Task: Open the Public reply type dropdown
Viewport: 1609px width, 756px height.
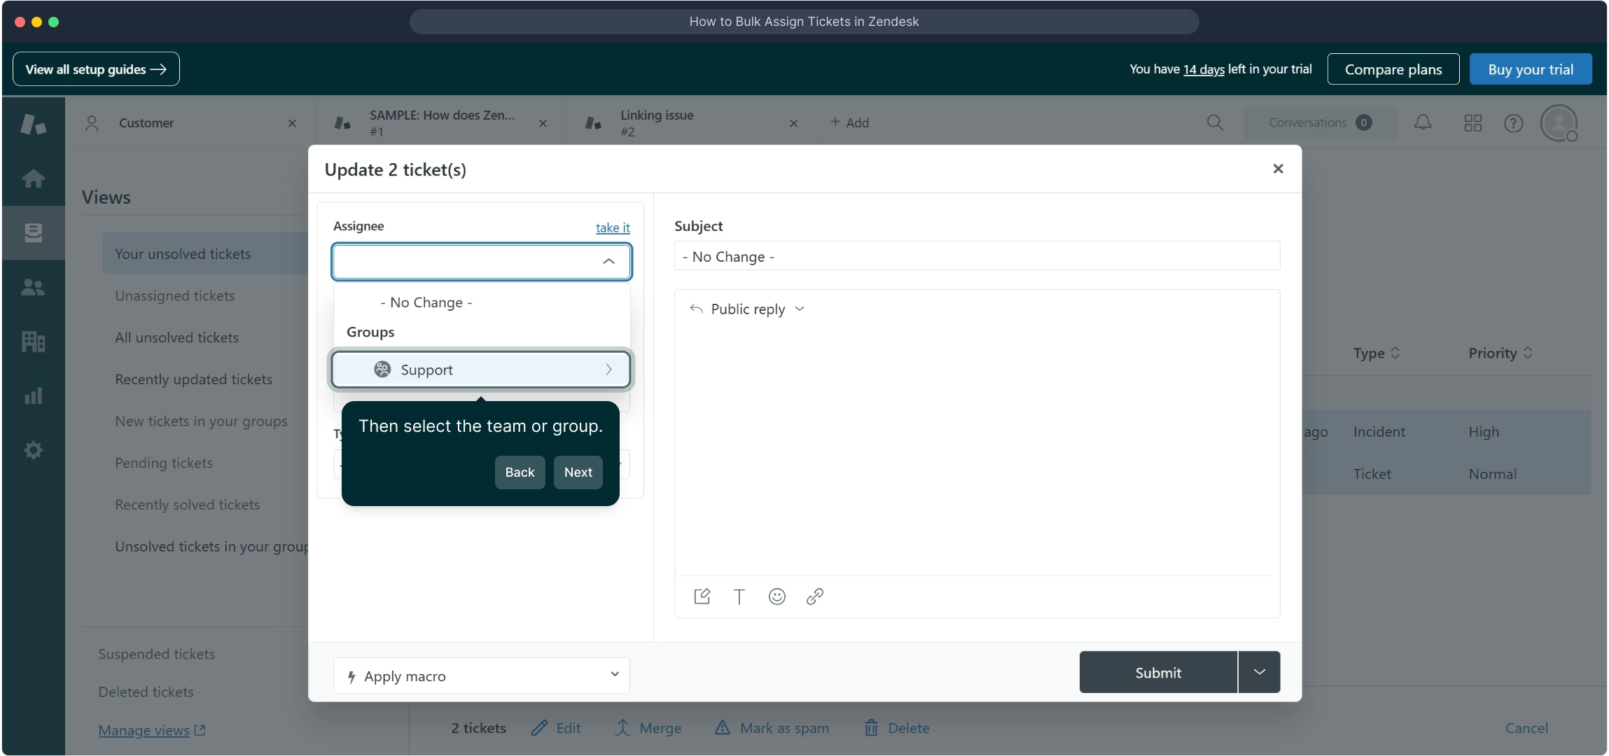Action: (747, 309)
